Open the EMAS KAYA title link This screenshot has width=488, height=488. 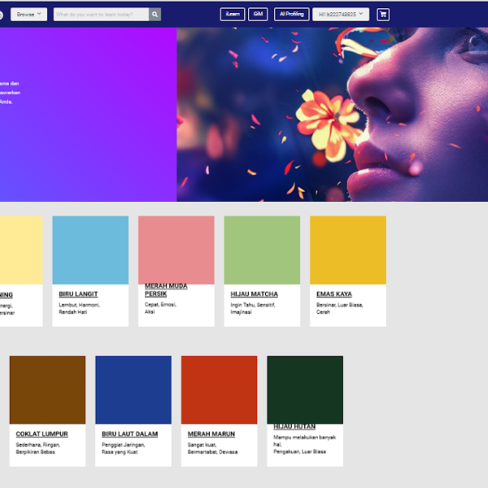point(334,294)
